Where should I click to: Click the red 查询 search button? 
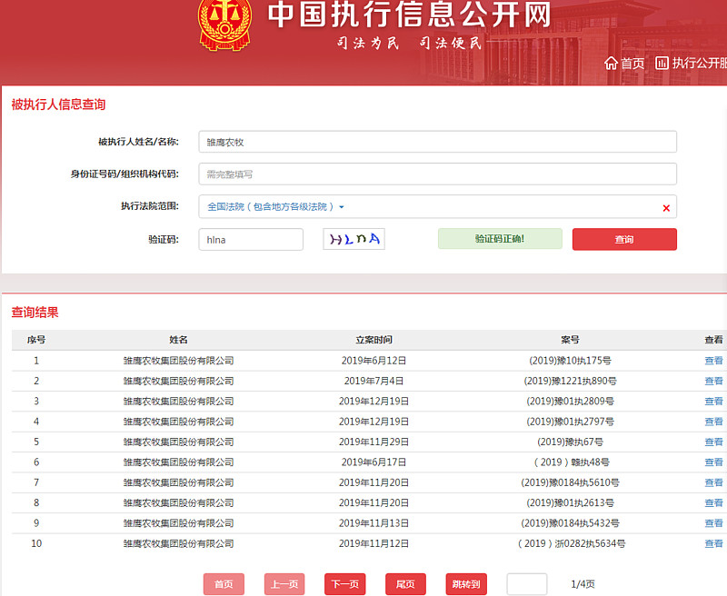[624, 239]
